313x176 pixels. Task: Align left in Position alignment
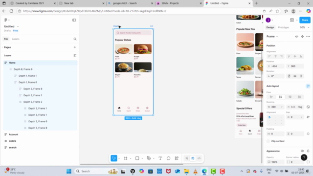coord(269,57)
